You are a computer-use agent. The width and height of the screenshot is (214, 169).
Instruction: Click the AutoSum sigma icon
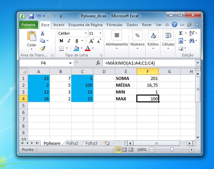pyautogui.click(x=181, y=33)
